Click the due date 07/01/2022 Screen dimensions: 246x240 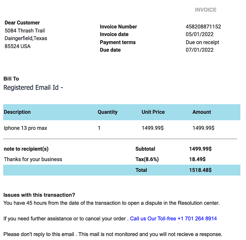[199, 50]
